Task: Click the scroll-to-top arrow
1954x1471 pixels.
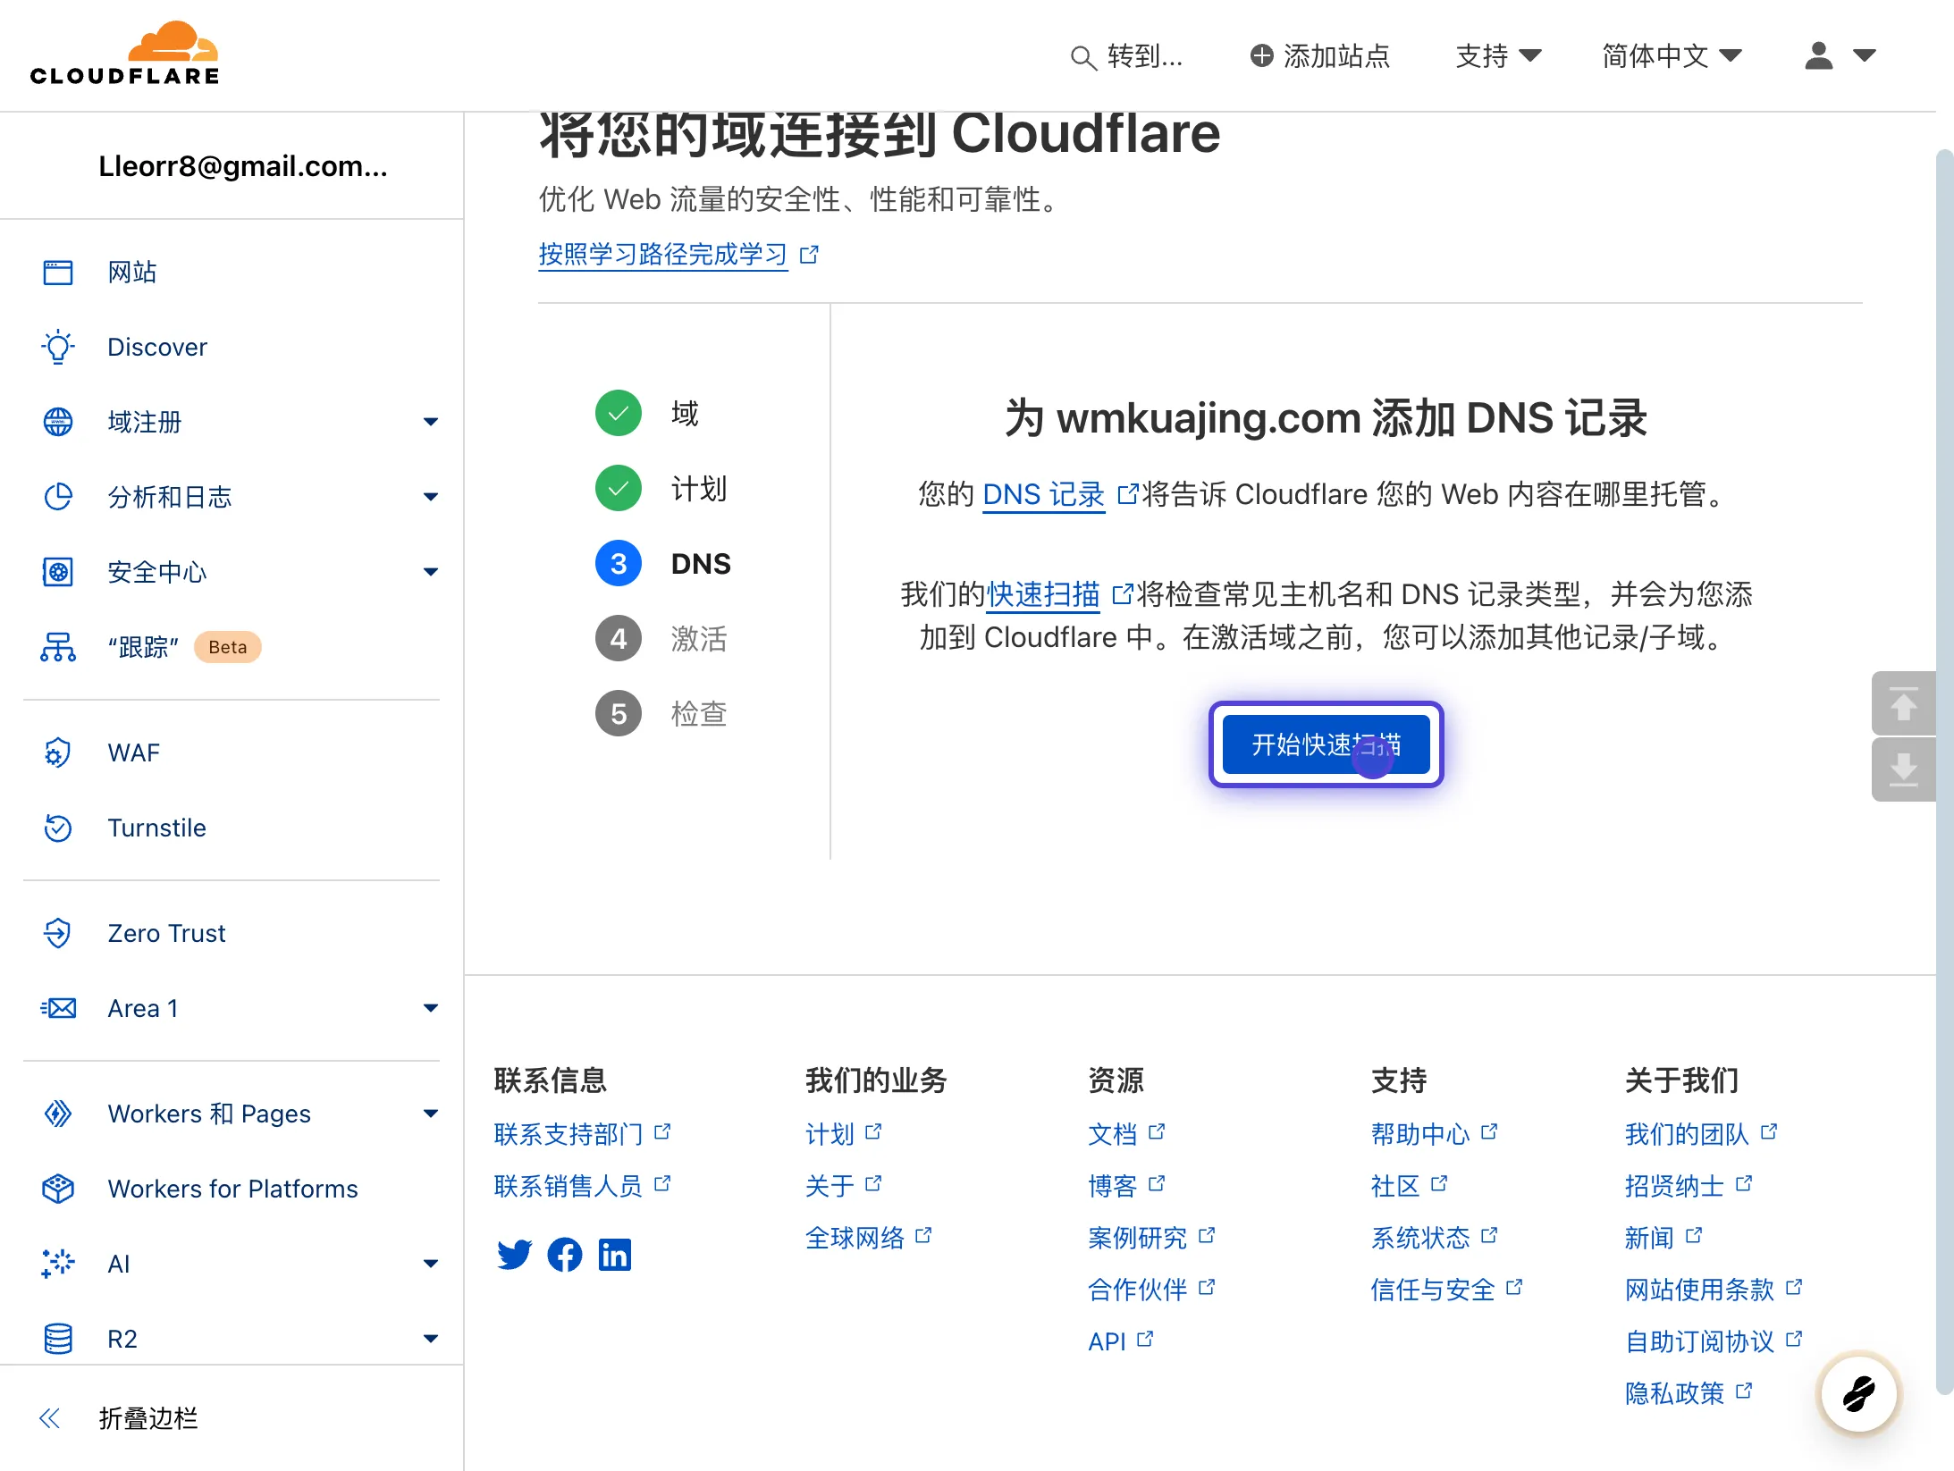Action: point(1904,704)
